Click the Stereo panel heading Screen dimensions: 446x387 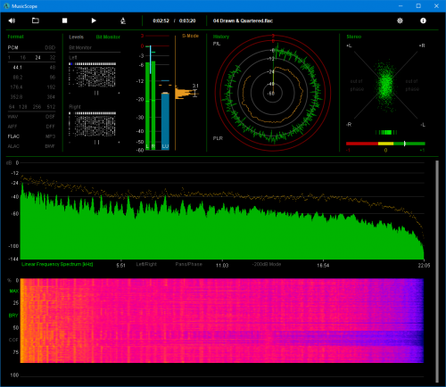(354, 37)
